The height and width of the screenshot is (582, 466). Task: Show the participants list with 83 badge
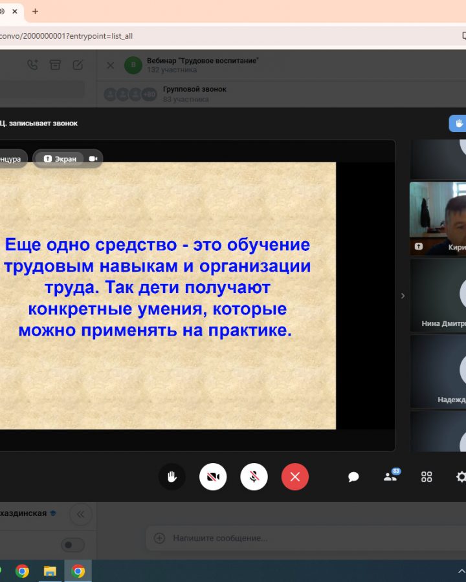[390, 477]
